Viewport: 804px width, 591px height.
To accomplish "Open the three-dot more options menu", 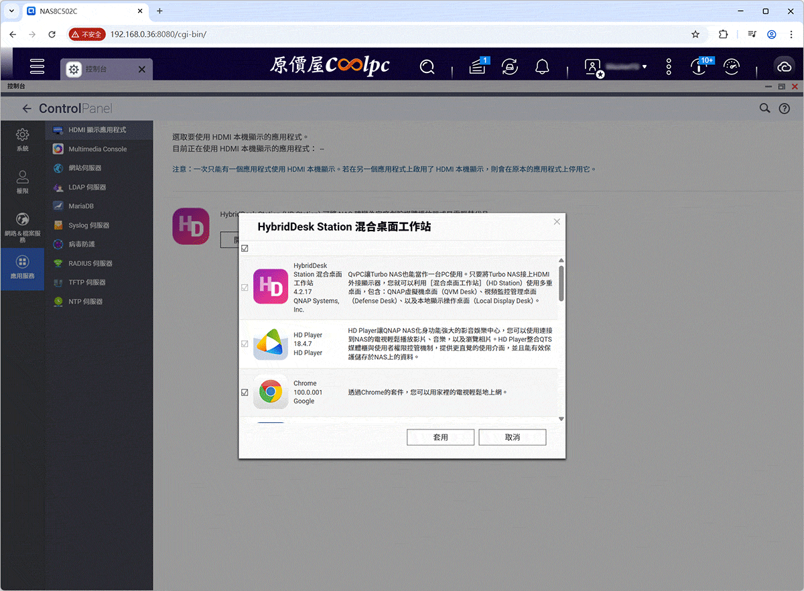I will tap(669, 66).
